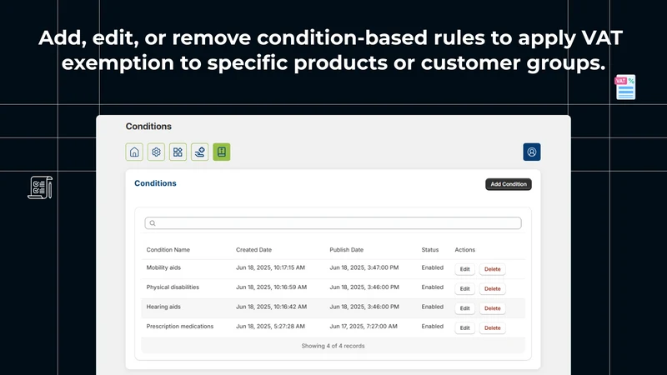Click created date Jun 18, 2025, 5:27:28 AM

click(x=270, y=326)
